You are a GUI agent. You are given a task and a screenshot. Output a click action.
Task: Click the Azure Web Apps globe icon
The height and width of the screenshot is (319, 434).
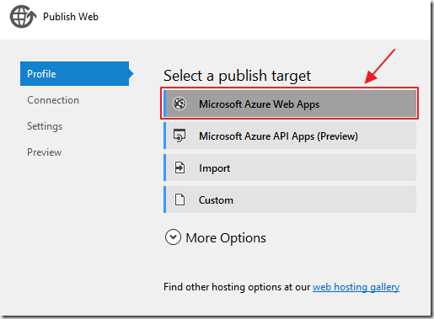179,104
